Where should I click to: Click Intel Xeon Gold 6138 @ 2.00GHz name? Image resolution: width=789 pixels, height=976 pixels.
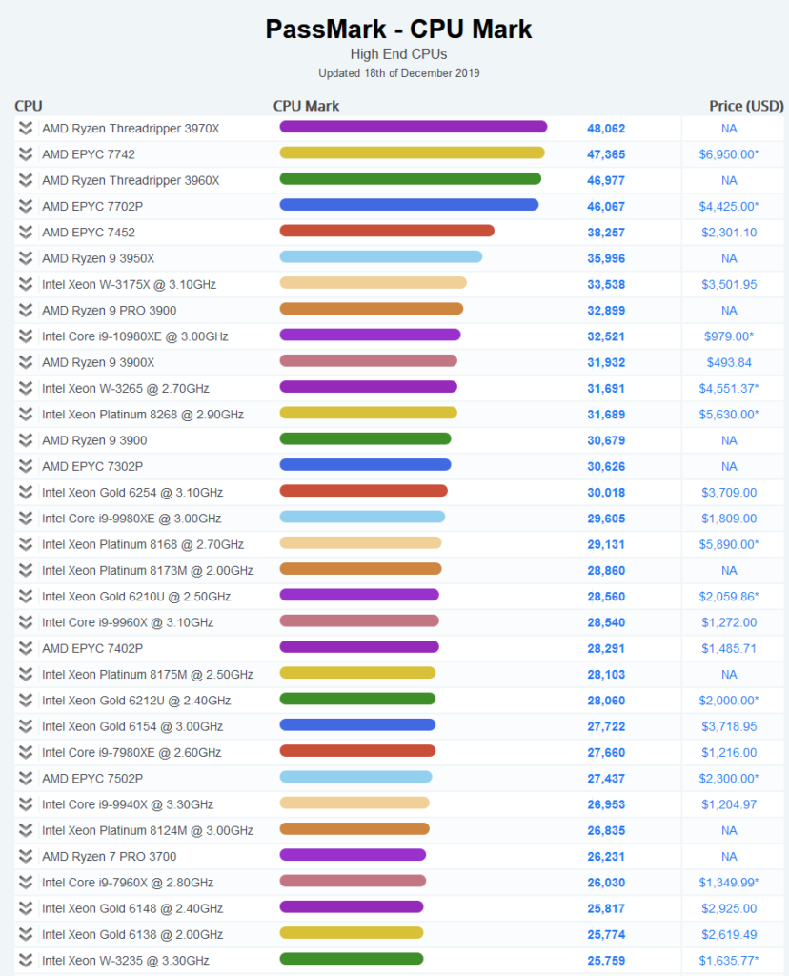point(132,935)
